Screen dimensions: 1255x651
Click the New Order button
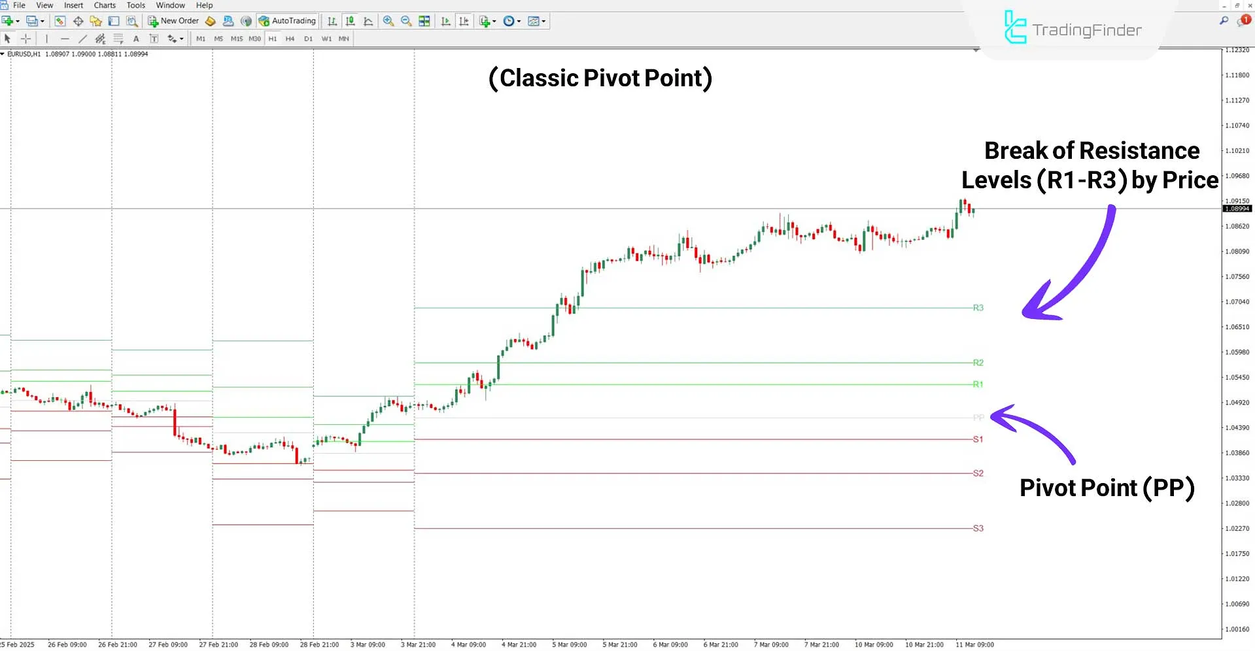[x=173, y=20]
